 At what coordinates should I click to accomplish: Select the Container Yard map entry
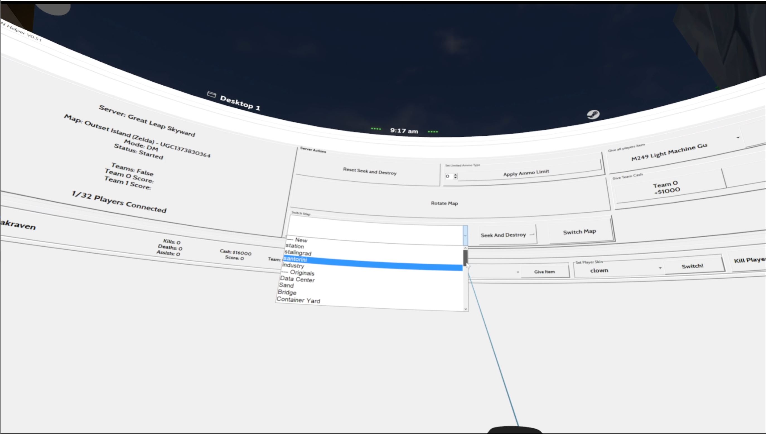coord(299,301)
